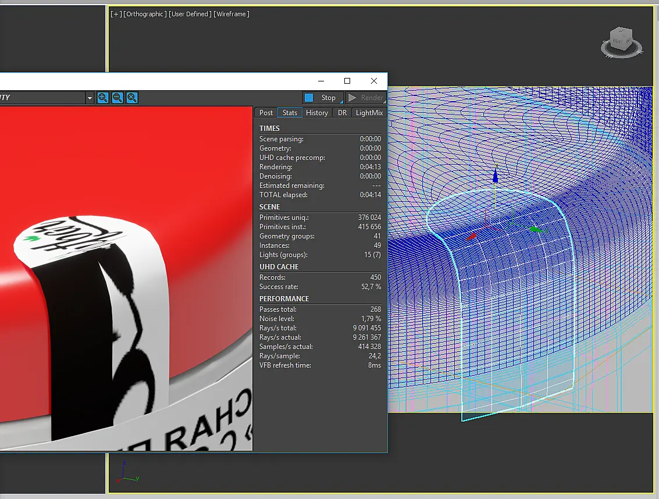The height and width of the screenshot is (499, 659).
Task: Click the Records value 450
Action: click(x=375, y=277)
